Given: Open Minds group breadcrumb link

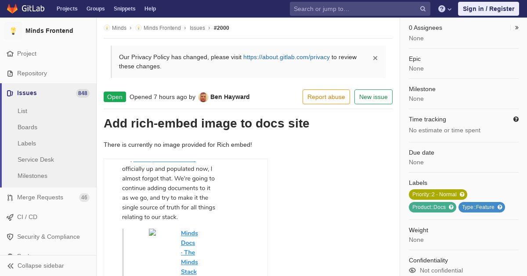Looking at the screenshot, I should tap(119, 28).
